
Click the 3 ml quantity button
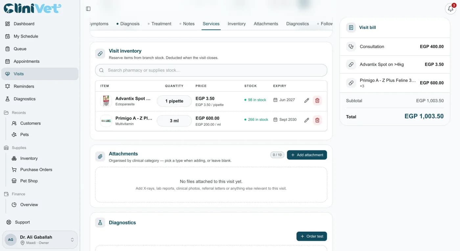(174, 121)
